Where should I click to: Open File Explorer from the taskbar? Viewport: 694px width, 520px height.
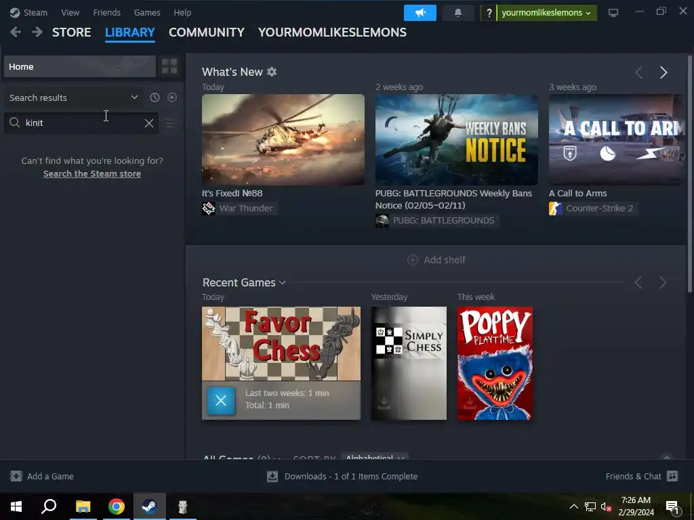coord(83,506)
